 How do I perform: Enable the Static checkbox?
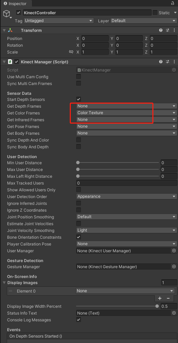[x=155, y=13]
